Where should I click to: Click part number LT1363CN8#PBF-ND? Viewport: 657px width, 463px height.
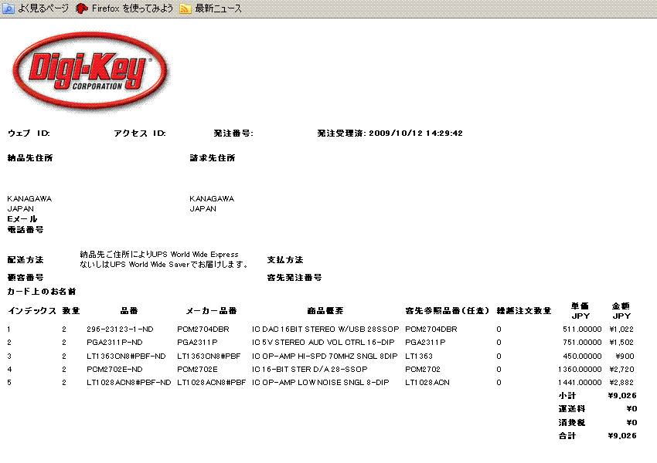click(125, 356)
